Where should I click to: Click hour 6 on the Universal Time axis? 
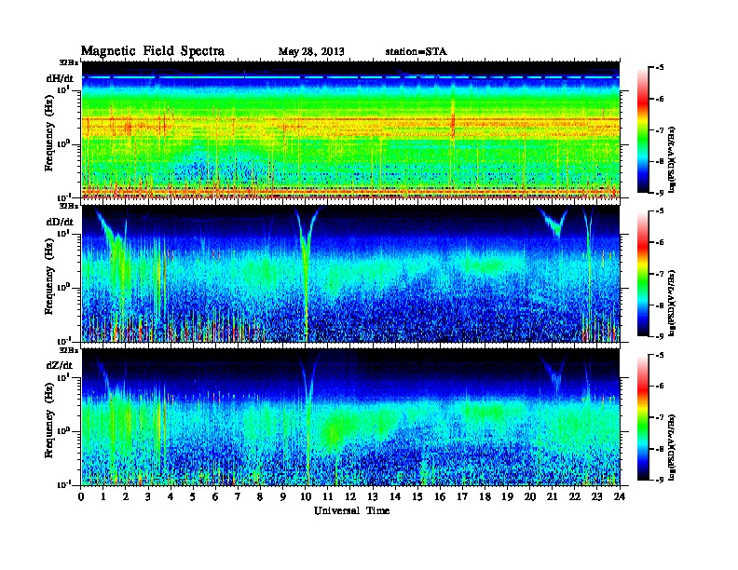(x=215, y=497)
